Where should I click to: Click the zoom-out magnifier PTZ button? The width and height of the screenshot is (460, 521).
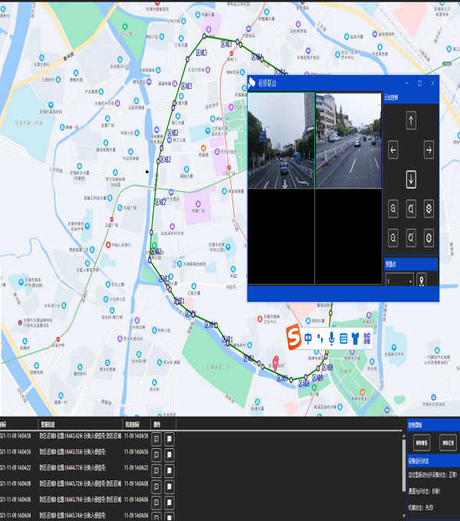393,238
